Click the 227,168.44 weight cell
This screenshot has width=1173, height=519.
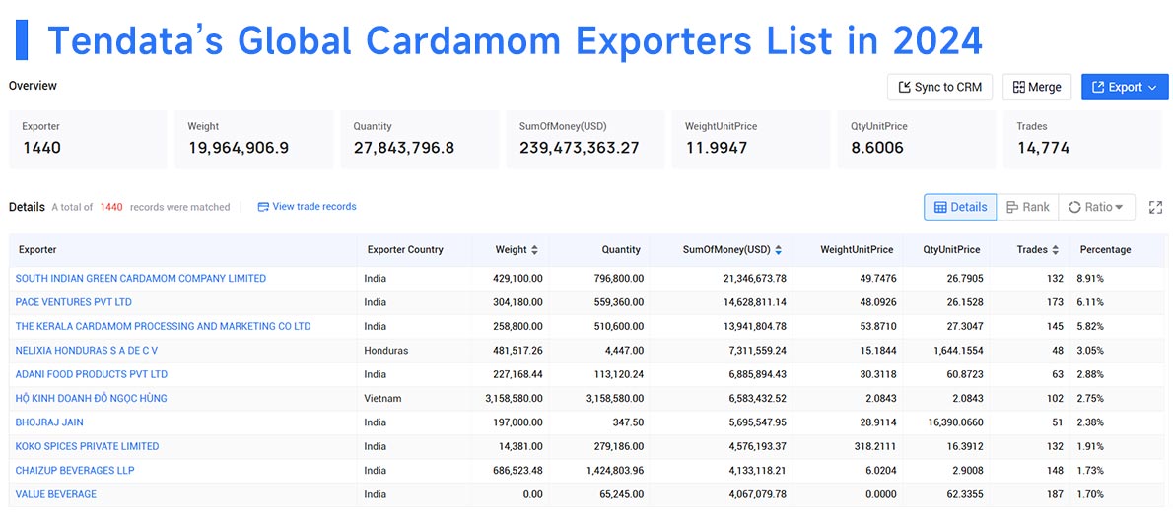pos(517,374)
